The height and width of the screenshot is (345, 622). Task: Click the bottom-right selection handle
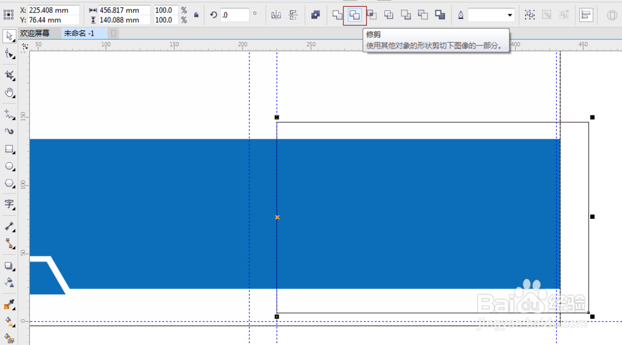point(592,317)
